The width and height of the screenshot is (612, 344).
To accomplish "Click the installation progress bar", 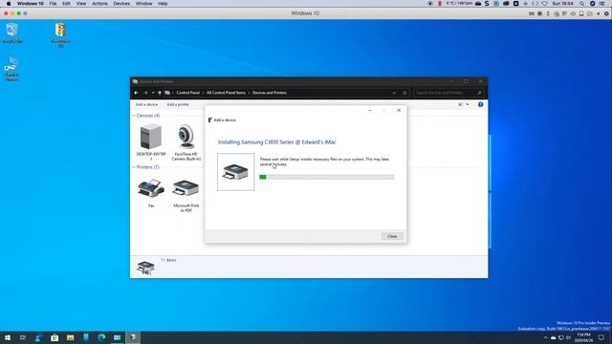I will click(327, 177).
